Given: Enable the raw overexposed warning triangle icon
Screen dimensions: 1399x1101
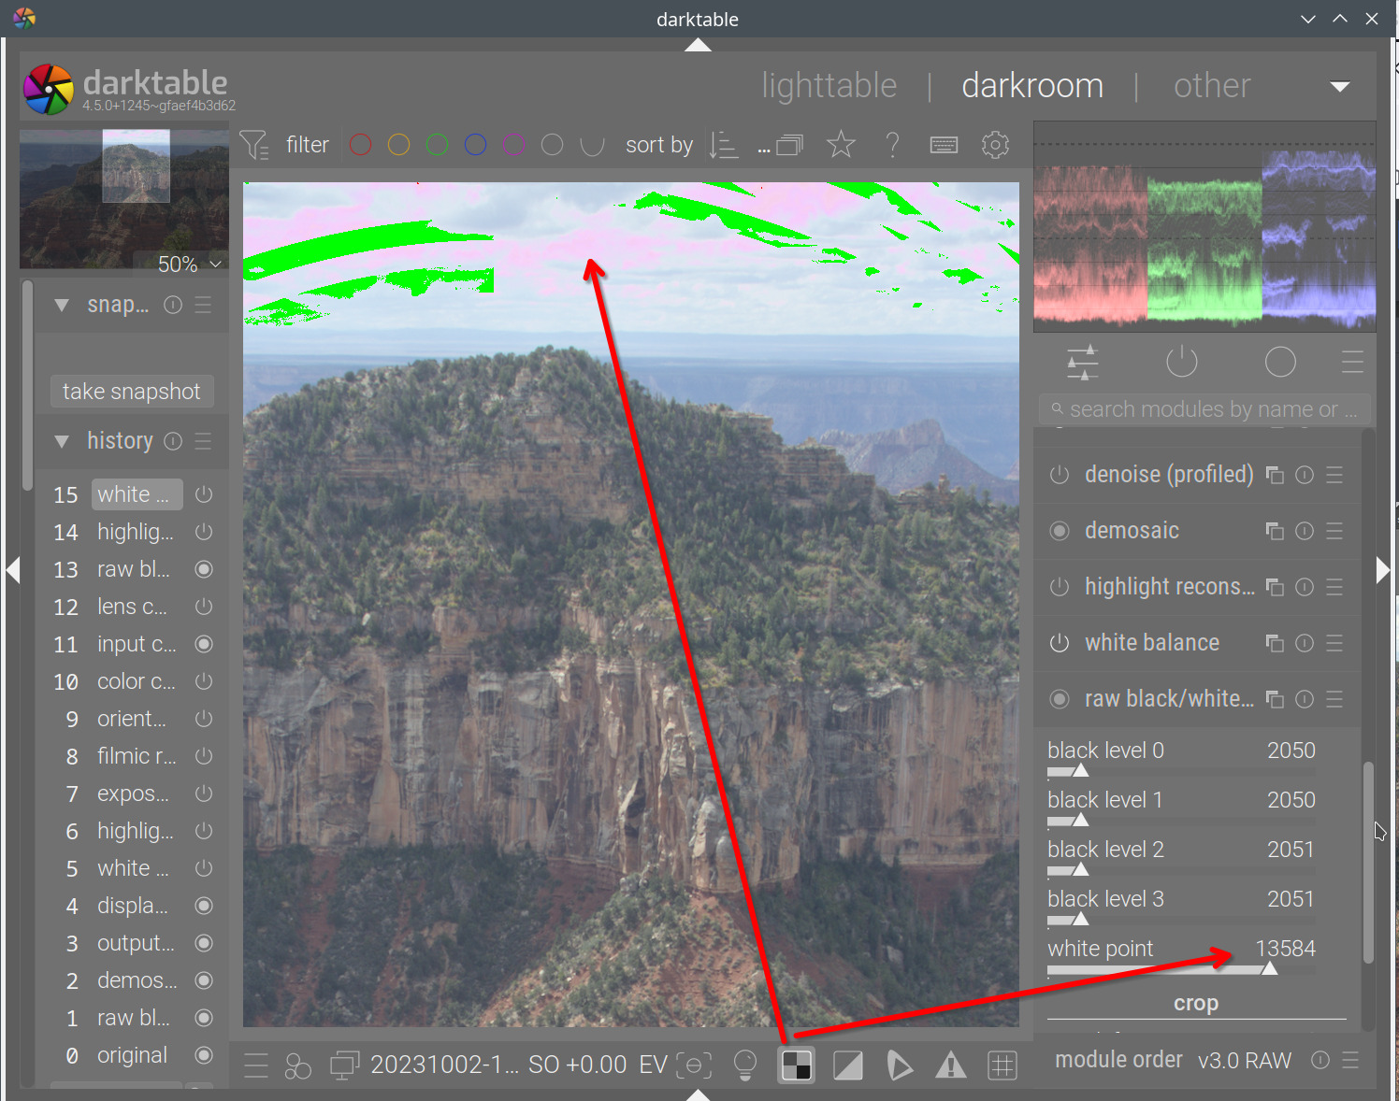Looking at the screenshot, I should click(x=950, y=1065).
